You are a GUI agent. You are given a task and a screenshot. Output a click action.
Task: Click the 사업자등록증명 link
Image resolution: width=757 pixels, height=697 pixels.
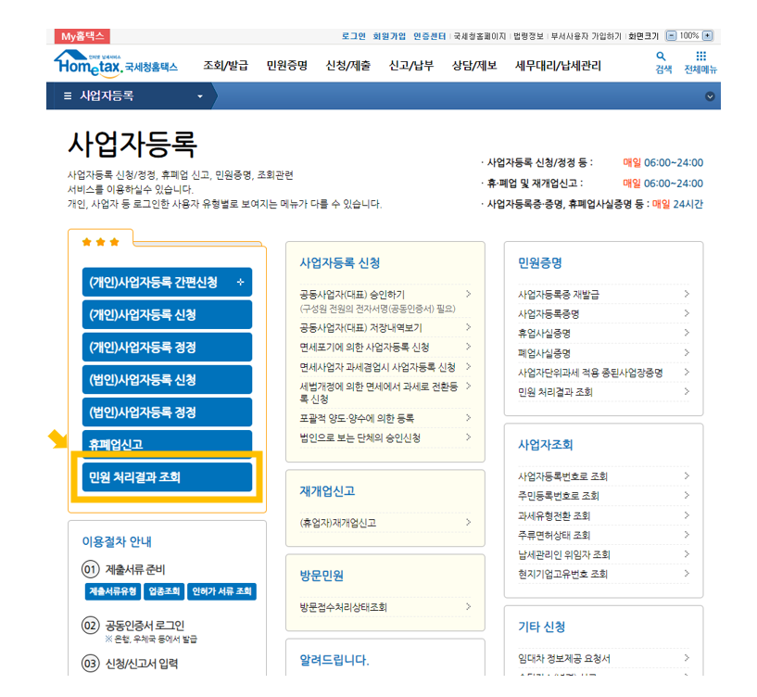549,314
